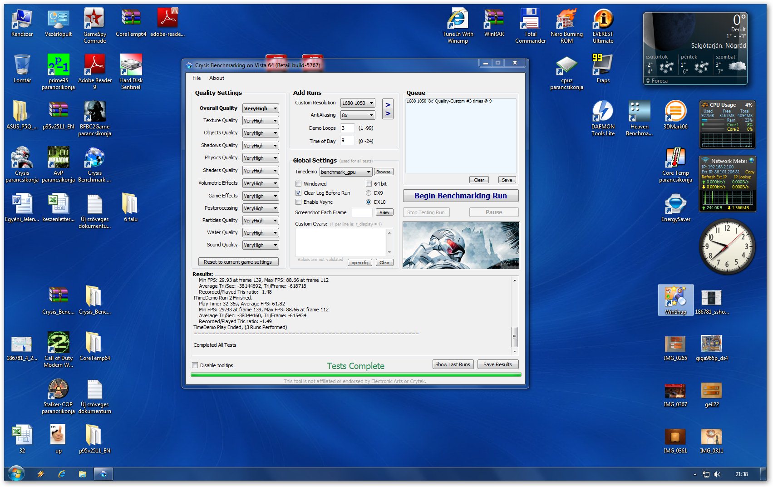
Task: Open the About menu
Action: [217, 78]
